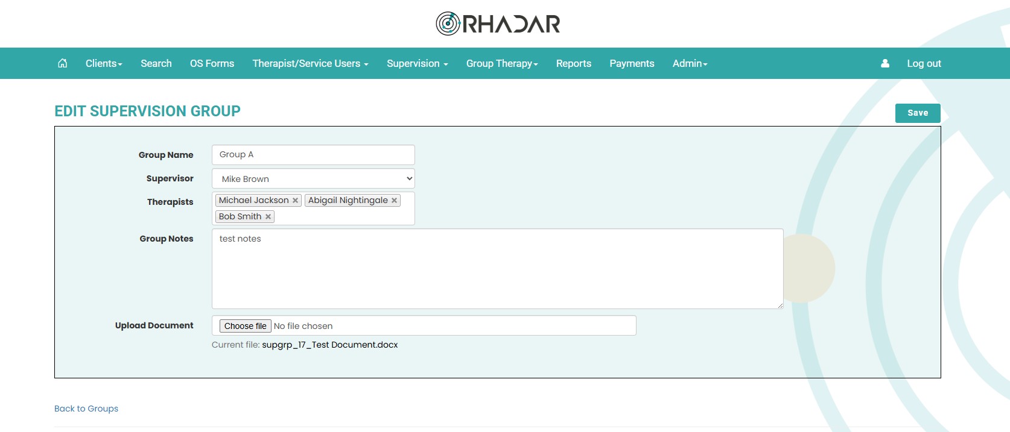Click the Therapists label
Screen dimensions: 1010x432
(170, 202)
